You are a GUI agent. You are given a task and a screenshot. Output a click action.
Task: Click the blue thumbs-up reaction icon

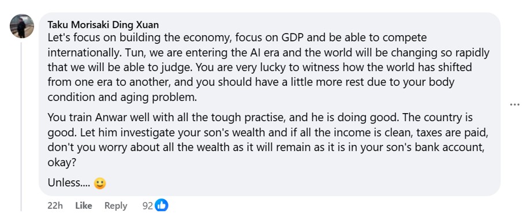[x=162, y=205]
